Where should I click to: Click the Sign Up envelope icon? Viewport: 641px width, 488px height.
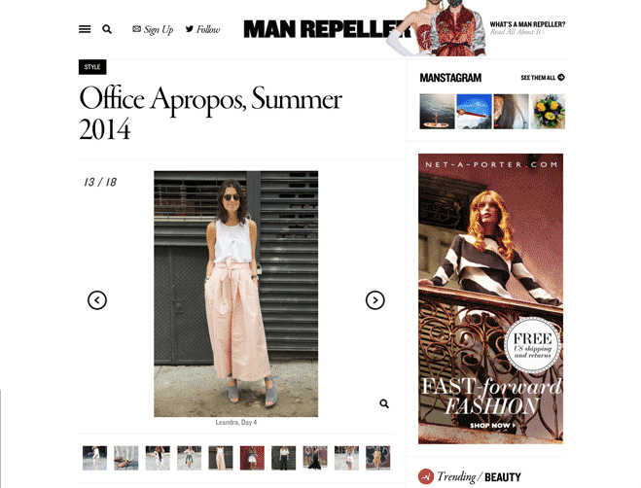[x=136, y=28]
